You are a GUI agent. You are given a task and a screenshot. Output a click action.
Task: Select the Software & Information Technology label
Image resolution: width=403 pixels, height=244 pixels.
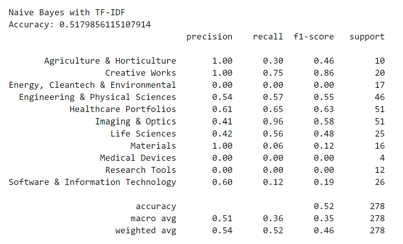pos(92,182)
